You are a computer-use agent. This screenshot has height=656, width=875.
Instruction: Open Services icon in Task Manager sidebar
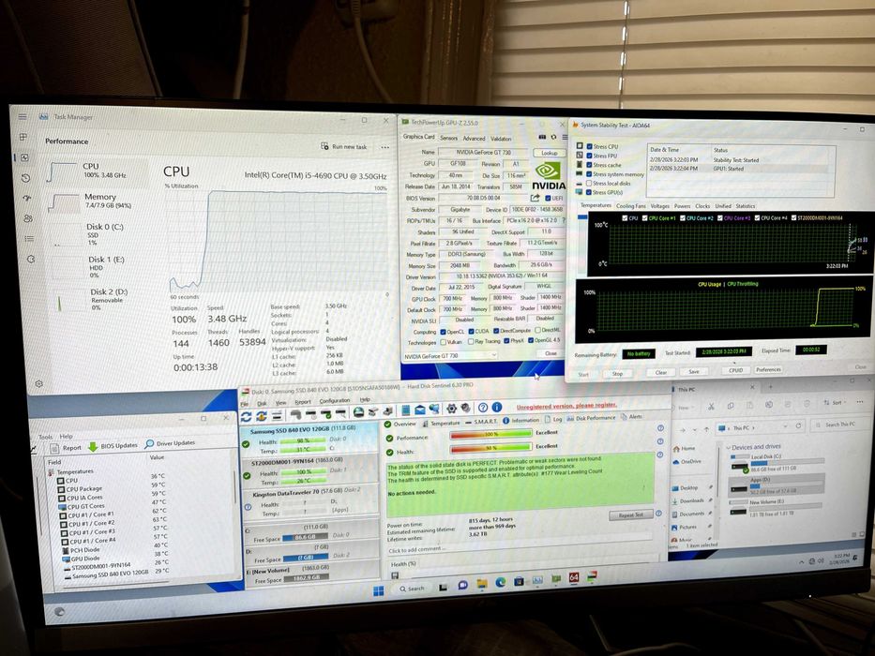[31, 260]
